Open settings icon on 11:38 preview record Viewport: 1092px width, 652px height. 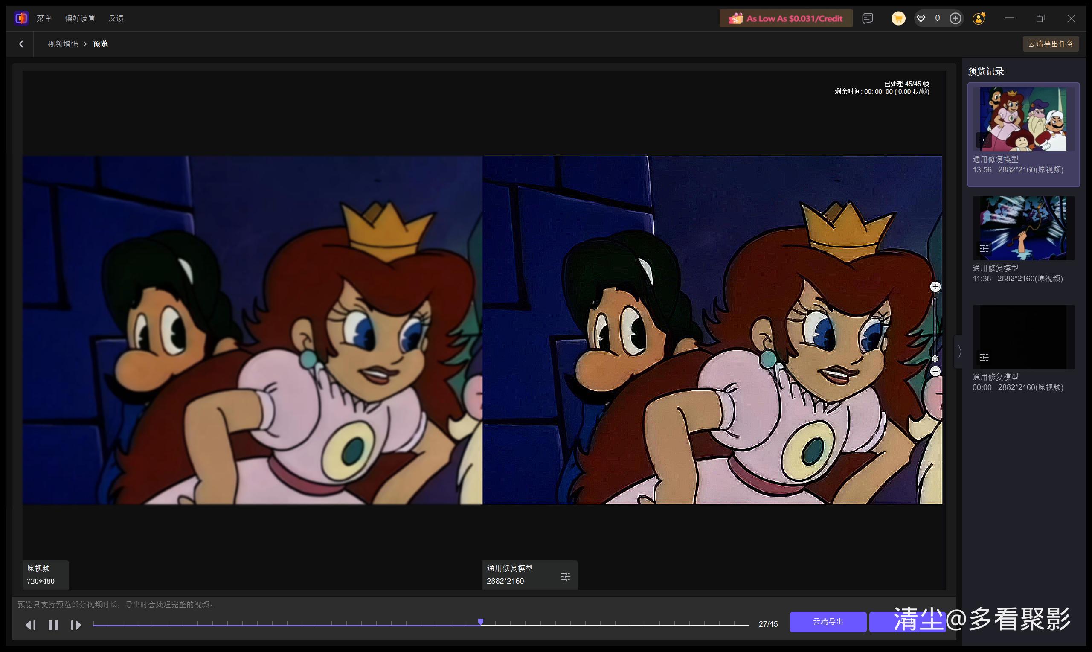(984, 249)
